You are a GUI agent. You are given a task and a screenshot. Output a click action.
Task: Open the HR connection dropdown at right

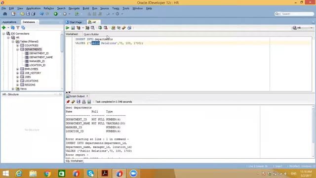[312, 28]
